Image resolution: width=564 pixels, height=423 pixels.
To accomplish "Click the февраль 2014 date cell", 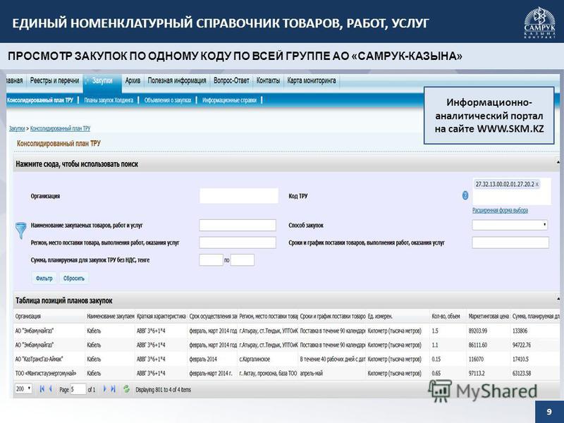I will [203, 359].
